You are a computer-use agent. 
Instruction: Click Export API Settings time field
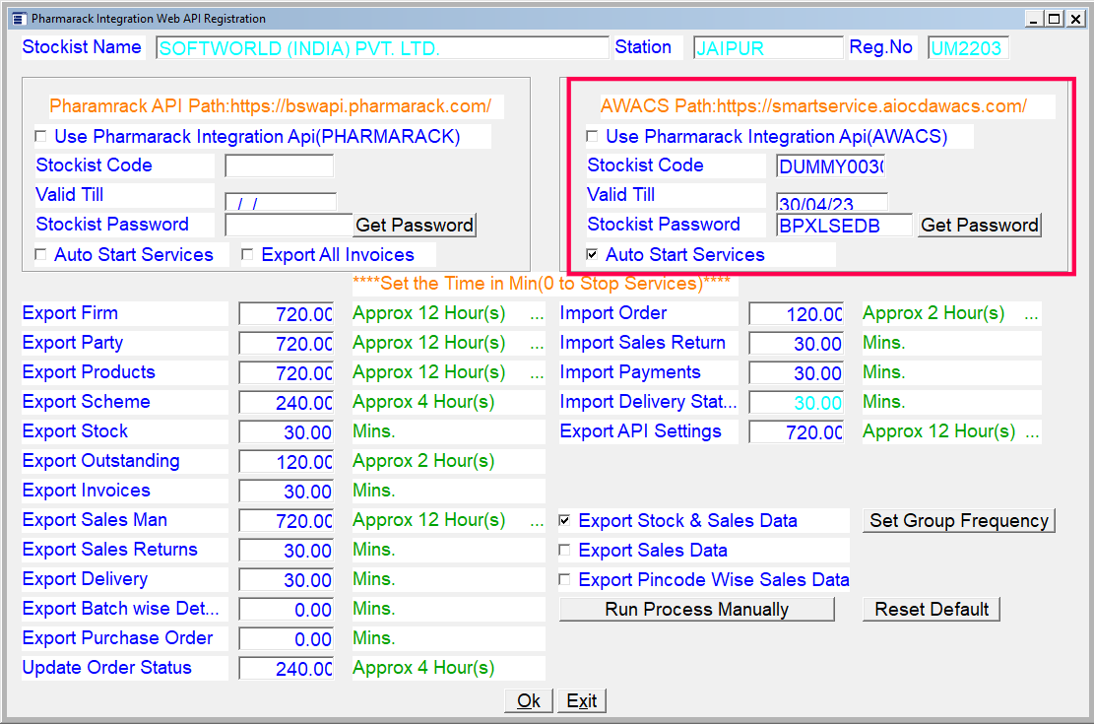pyautogui.click(x=796, y=432)
